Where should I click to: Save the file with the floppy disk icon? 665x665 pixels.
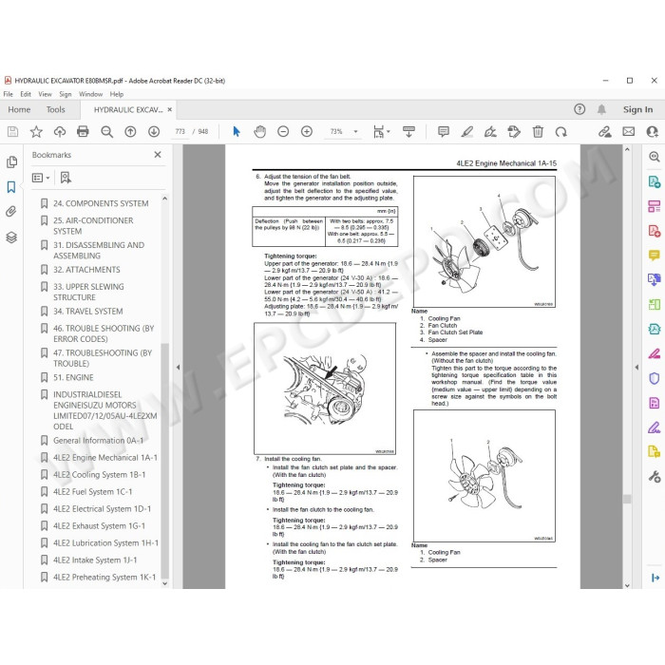(x=12, y=132)
